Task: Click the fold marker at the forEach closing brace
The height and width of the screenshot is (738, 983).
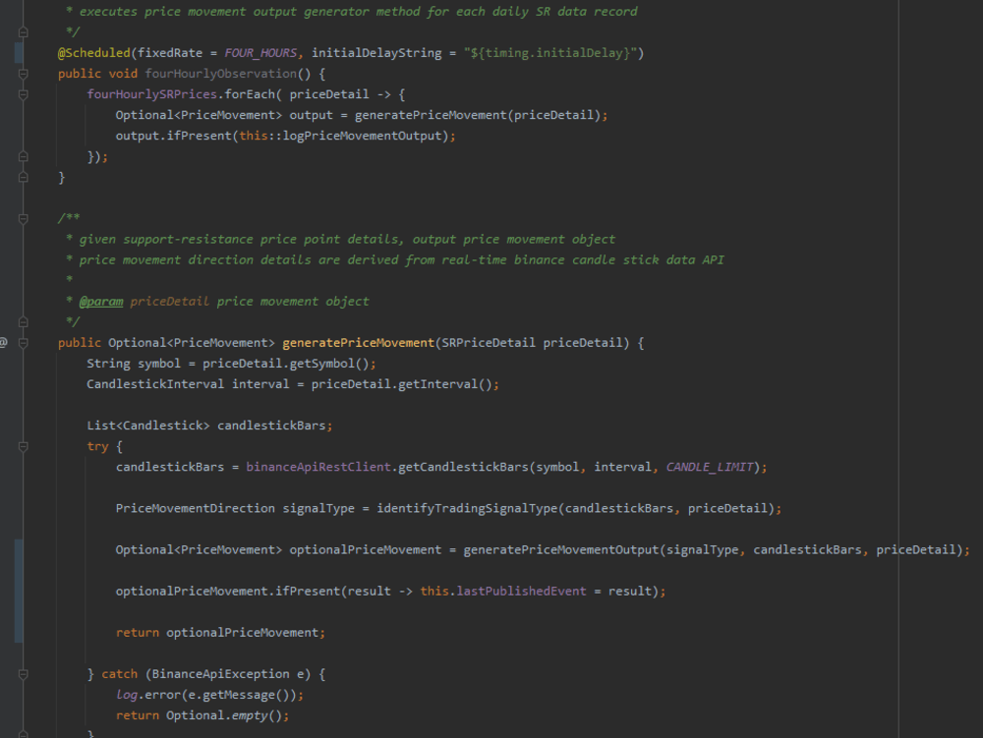Action: pos(22,156)
